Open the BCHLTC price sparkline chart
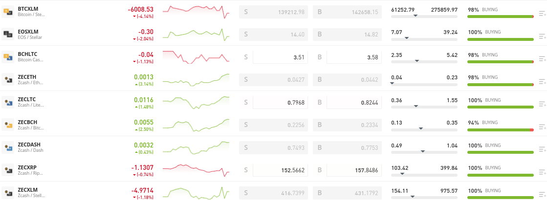 click(196, 57)
